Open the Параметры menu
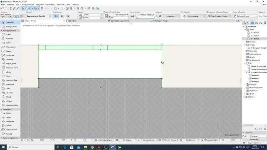 coord(50,5)
